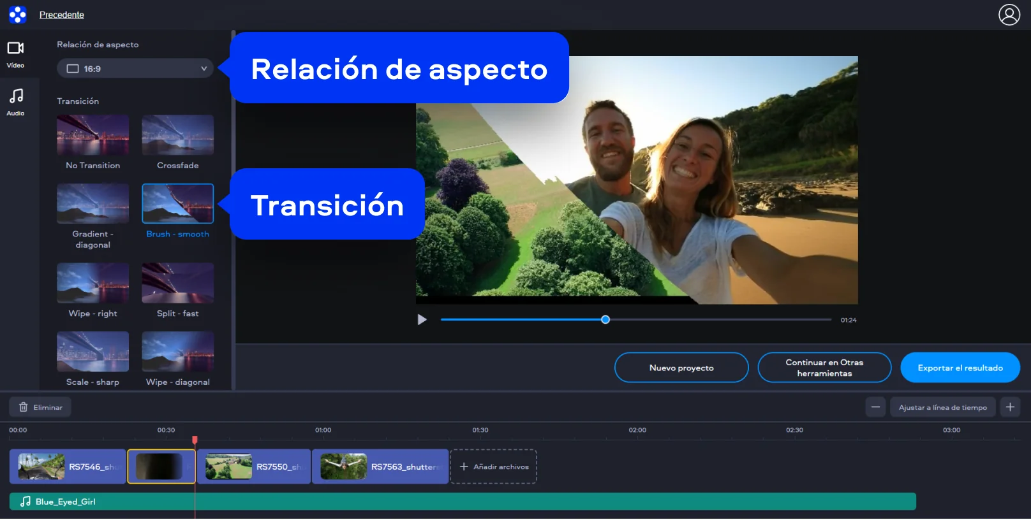Viewport: 1031px width, 520px height.
Task: Select the RS7550_shutterstock clip in timeline
Action: click(254, 467)
